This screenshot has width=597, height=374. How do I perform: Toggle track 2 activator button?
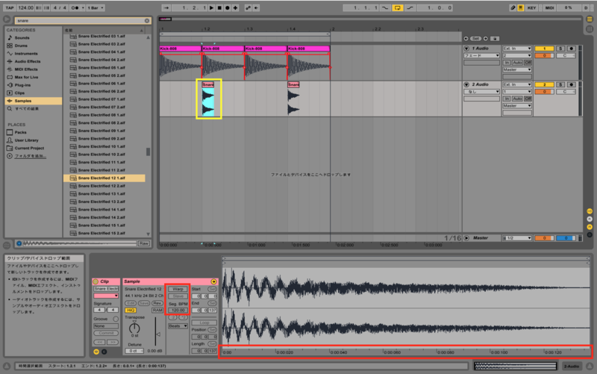coord(544,84)
